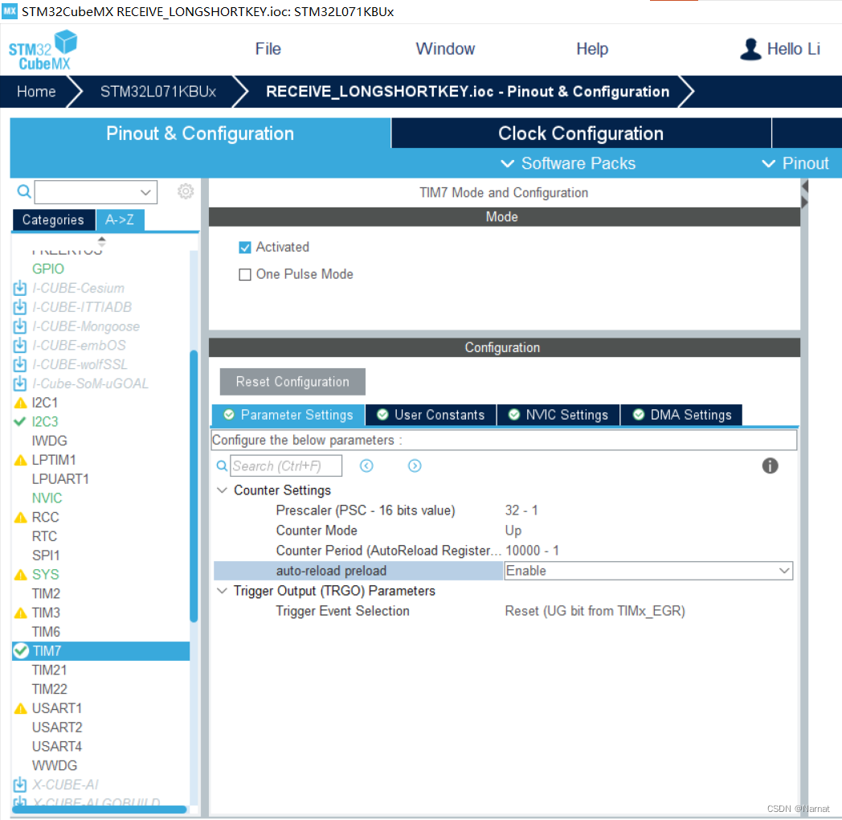
Task: Select GPIO in the category list
Action: click(47, 269)
